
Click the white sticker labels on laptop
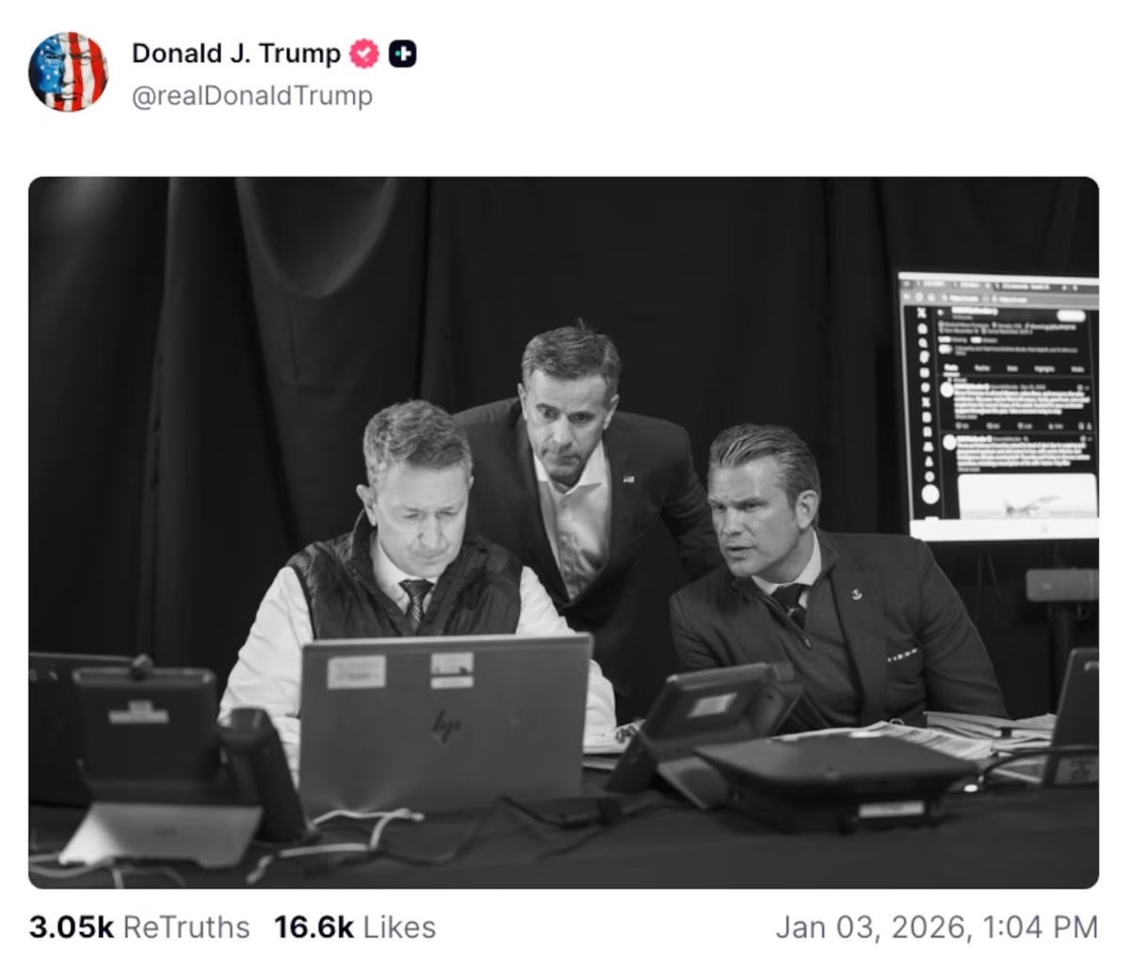point(401,670)
